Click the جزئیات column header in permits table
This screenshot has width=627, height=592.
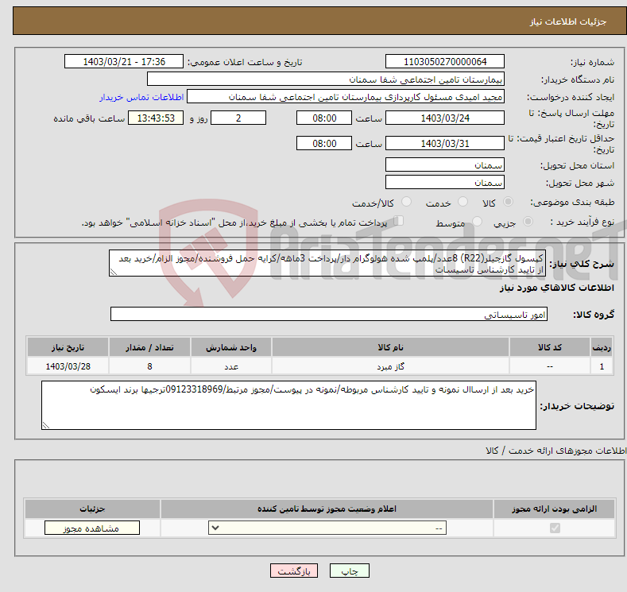pos(92,509)
